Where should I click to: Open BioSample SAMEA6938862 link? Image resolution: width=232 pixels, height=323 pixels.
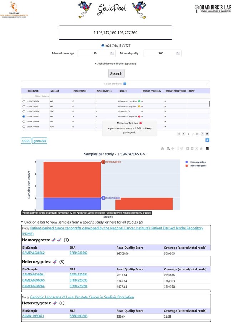pyautogui.click(x=34, y=253)
